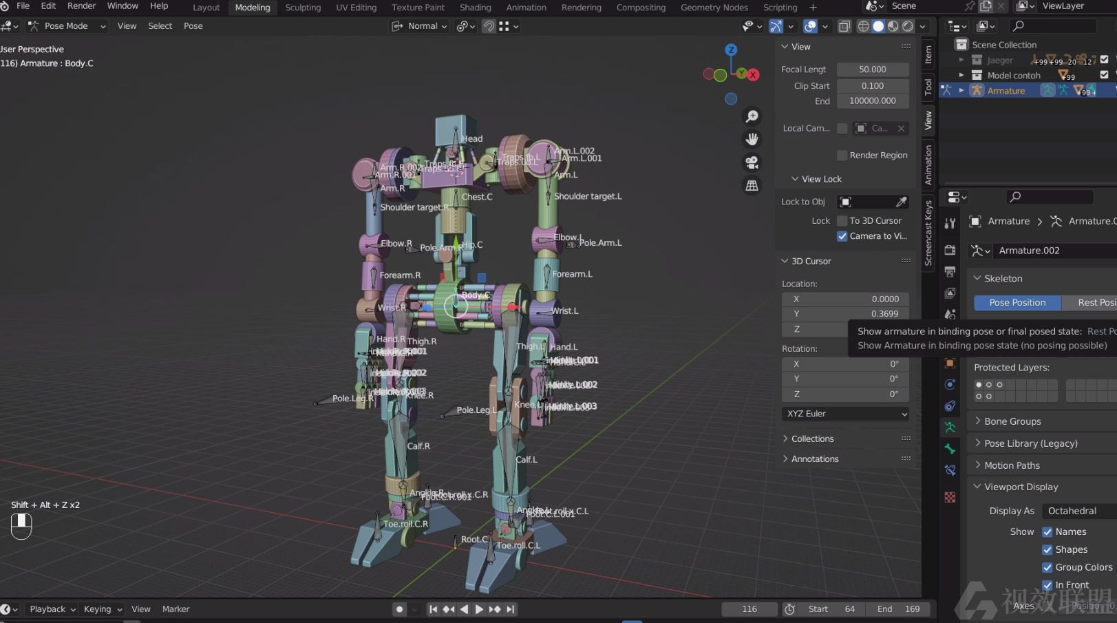The image size is (1117, 623).
Task: Uncheck the Show Names checkbox
Action: point(1047,531)
